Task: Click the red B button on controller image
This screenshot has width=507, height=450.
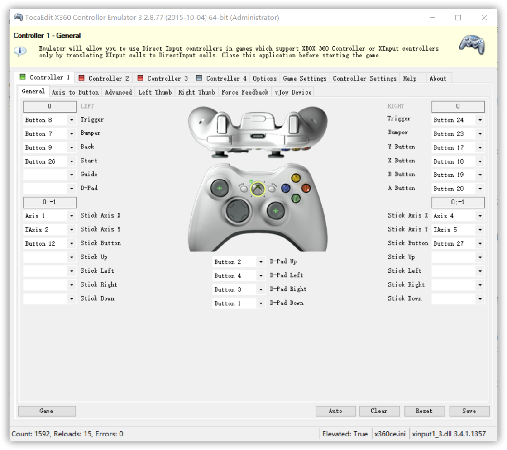Action: coord(306,188)
